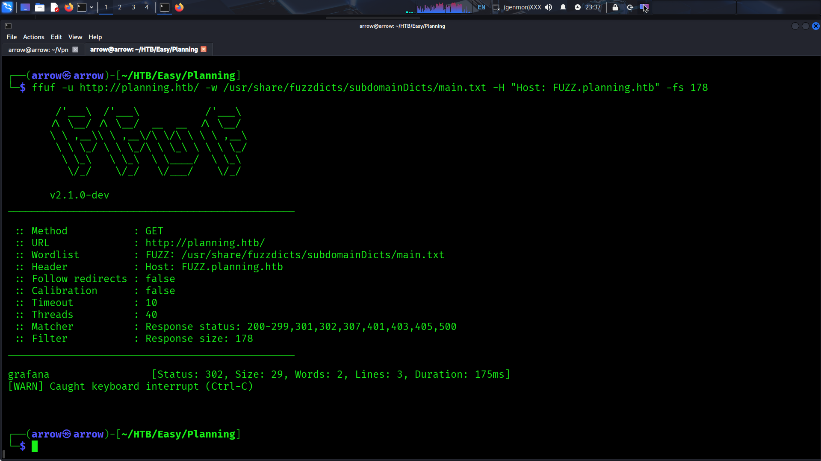Open the Actions menu
The width and height of the screenshot is (821, 461).
coord(33,37)
